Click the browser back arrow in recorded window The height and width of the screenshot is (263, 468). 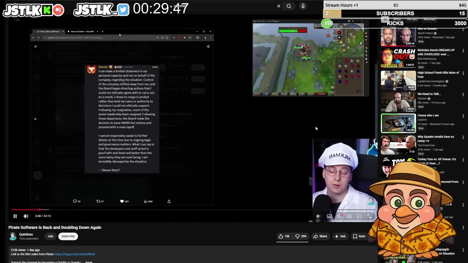[33, 38]
